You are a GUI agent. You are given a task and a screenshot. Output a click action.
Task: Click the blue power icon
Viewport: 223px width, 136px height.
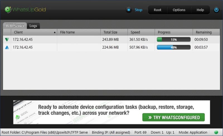(216, 10)
